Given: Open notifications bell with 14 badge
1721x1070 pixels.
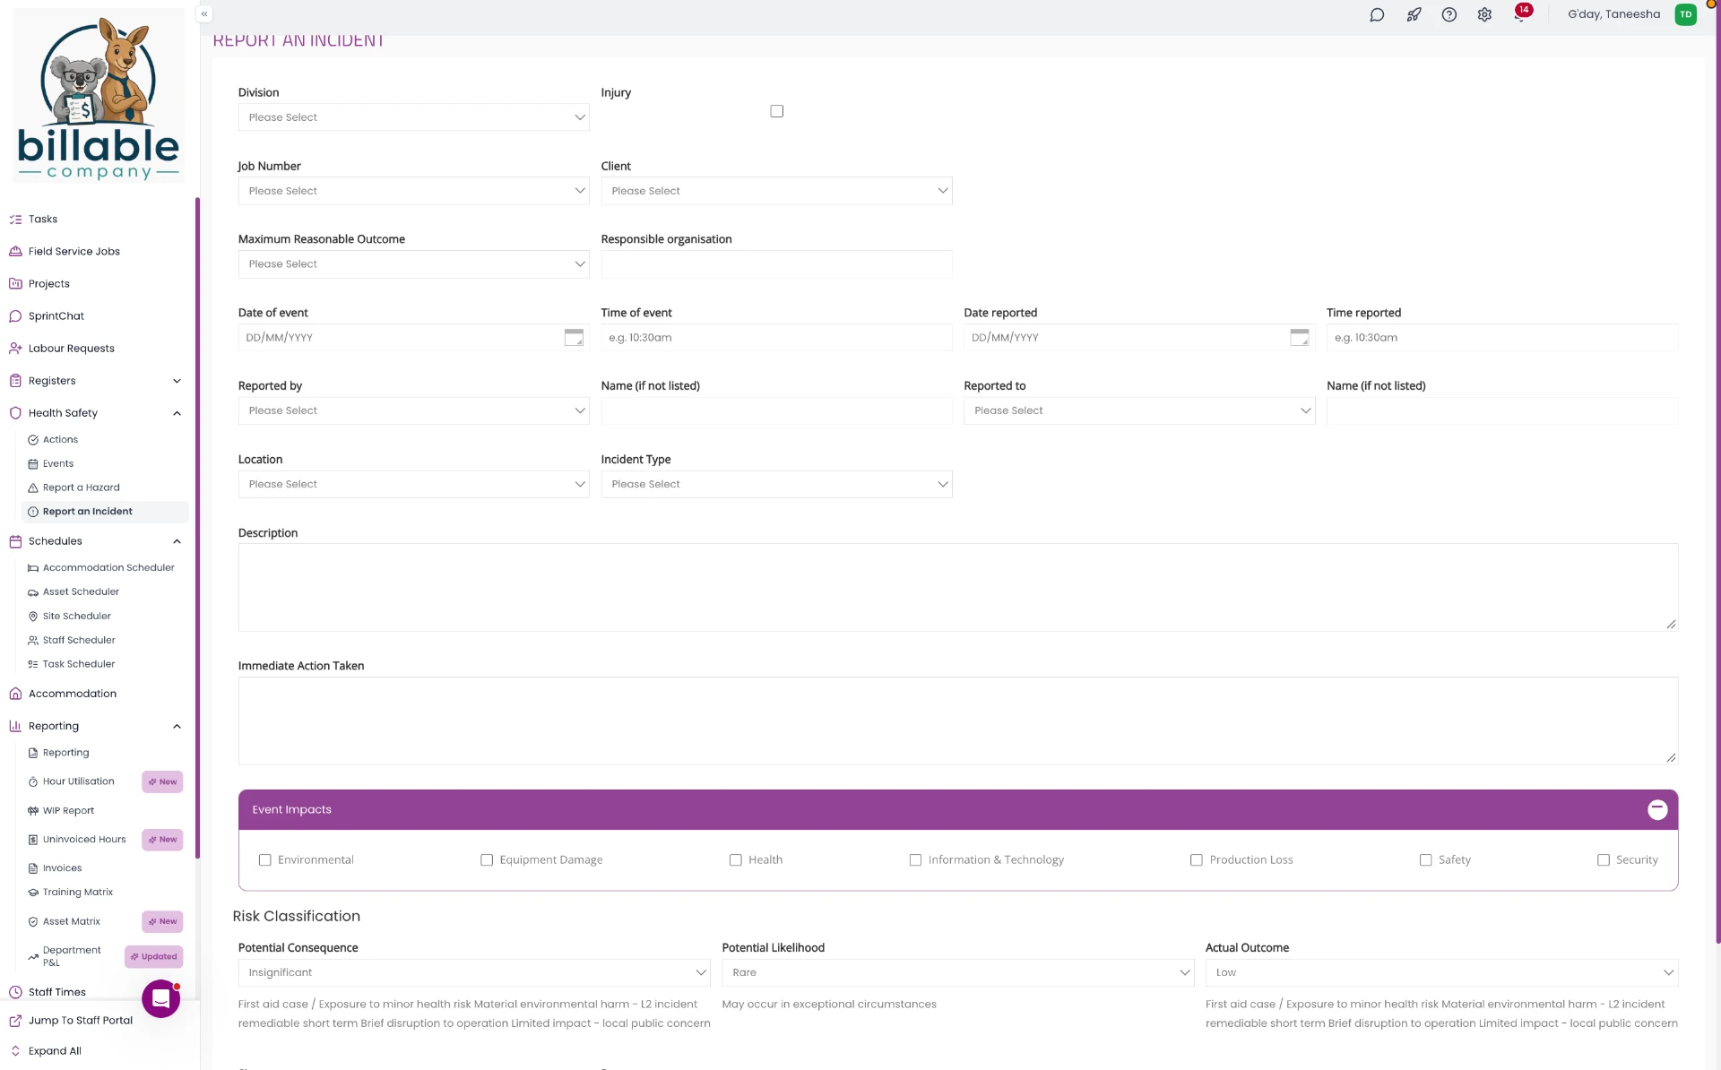Looking at the screenshot, I should pyautogui.click(x=1521, y=13).
